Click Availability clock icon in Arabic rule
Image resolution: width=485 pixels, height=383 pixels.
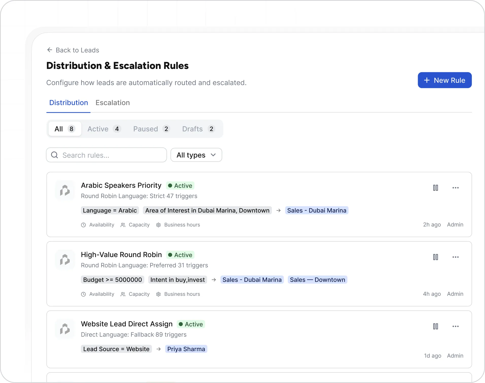83,225
